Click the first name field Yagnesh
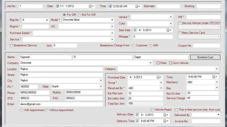Viewport: 227px width, 127px height. click(x=45, y=57)
